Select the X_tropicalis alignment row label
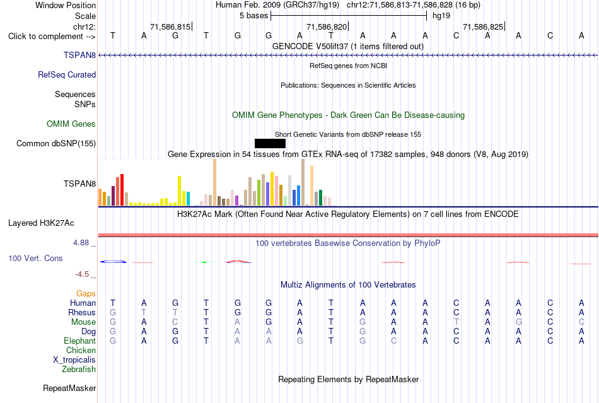The image size is (599, 403). [74, 360]
